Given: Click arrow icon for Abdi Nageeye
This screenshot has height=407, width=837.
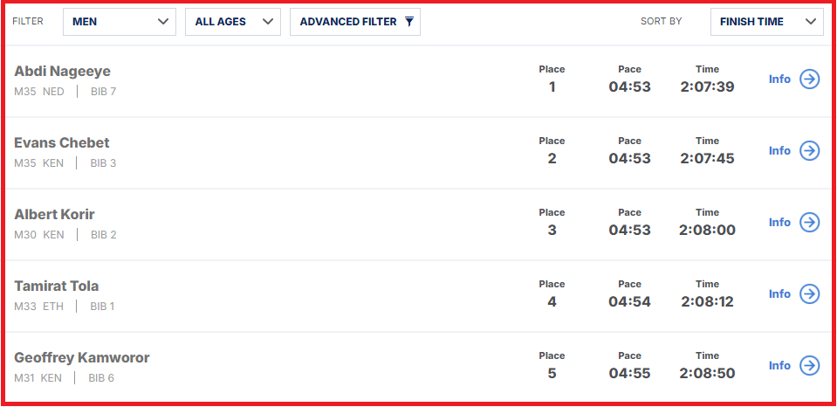Looking at the screenshot, I should point(809,79).
